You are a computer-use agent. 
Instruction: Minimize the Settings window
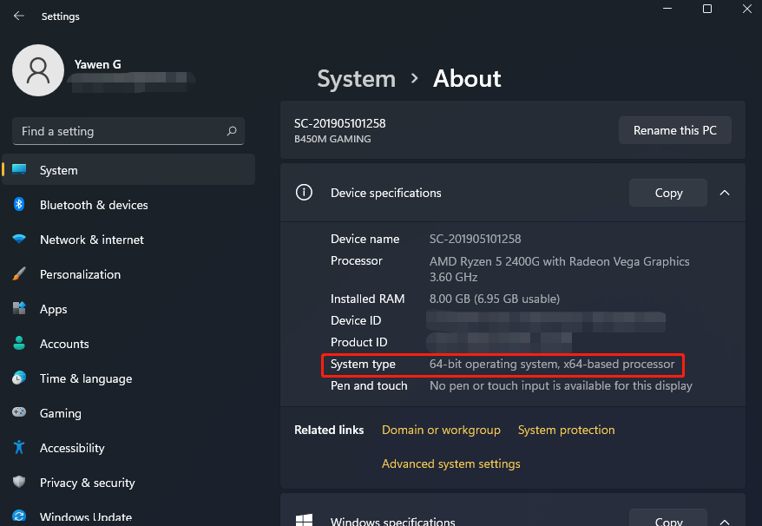[x=667, y=9]
